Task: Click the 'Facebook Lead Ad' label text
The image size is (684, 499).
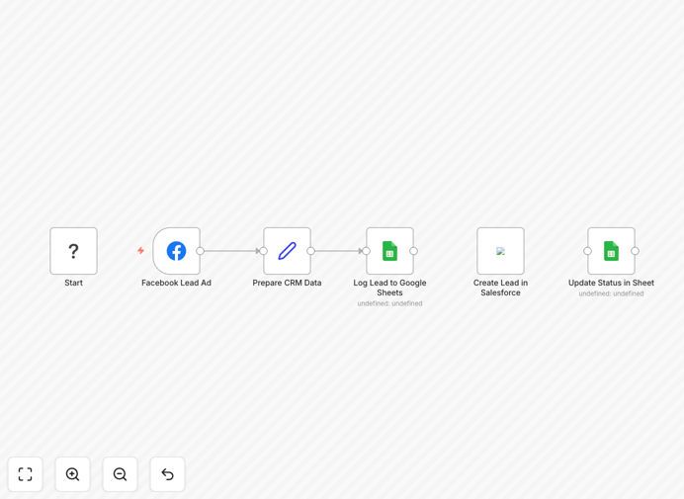Action: pyautogui.click(x=176, y=283)
